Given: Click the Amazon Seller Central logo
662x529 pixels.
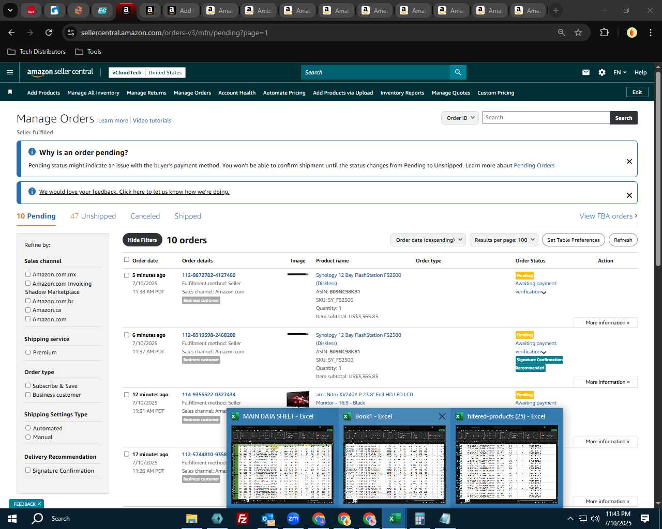Looking at the screenshot, I should pos(60,72).
